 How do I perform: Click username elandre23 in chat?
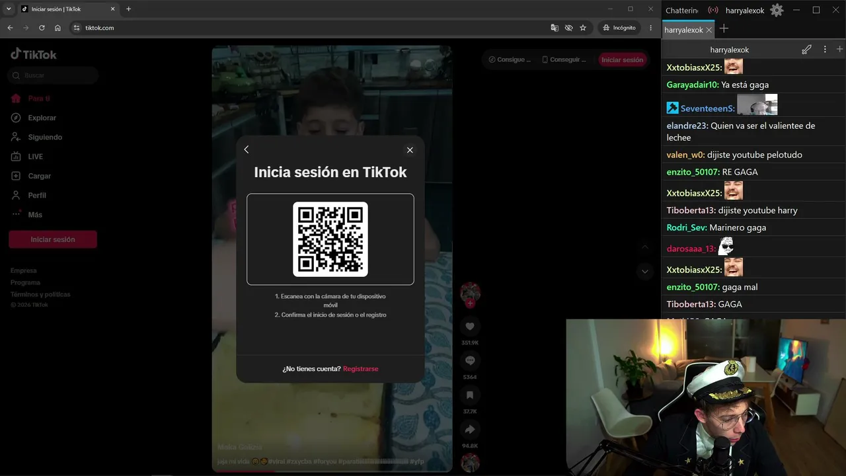coord(687,126)
